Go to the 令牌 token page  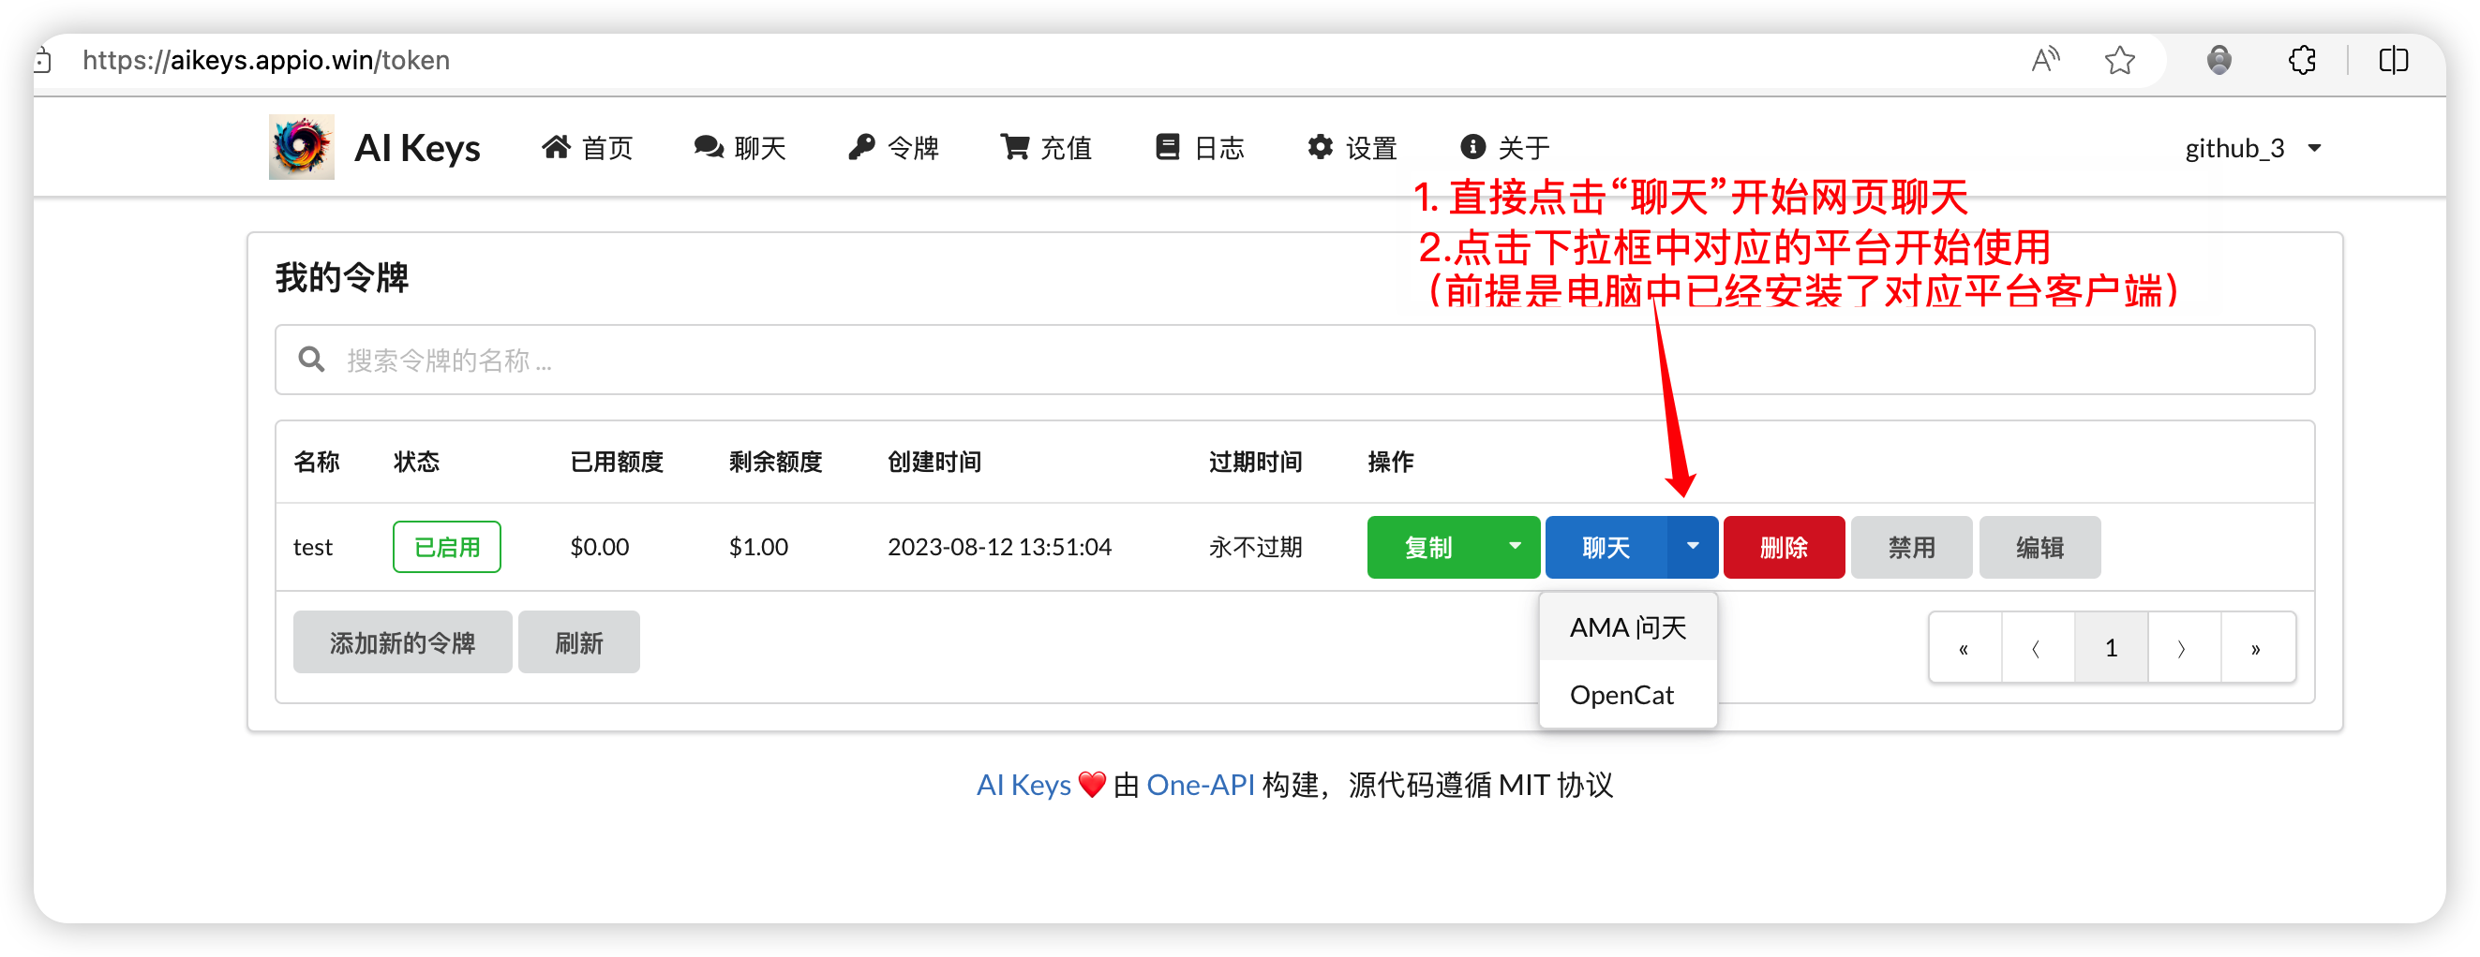(892, 148)
